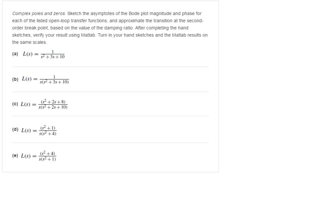The height and width of the screenshot is (206, 329).
Task: Click denominator s²+3s+10 in part (a)
Action: coord(53,57)
